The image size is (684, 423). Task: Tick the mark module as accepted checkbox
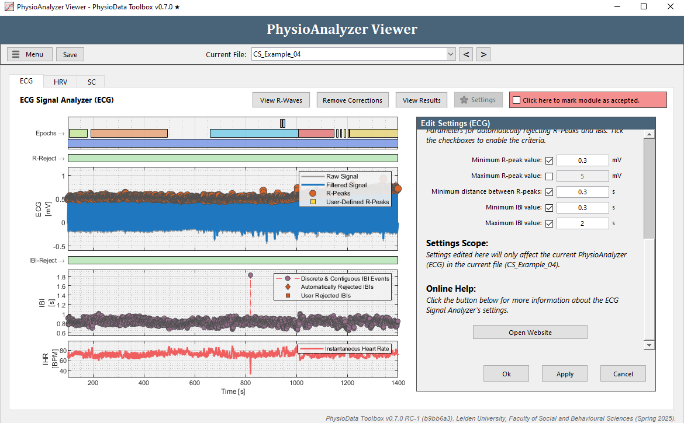pos(516,100)
